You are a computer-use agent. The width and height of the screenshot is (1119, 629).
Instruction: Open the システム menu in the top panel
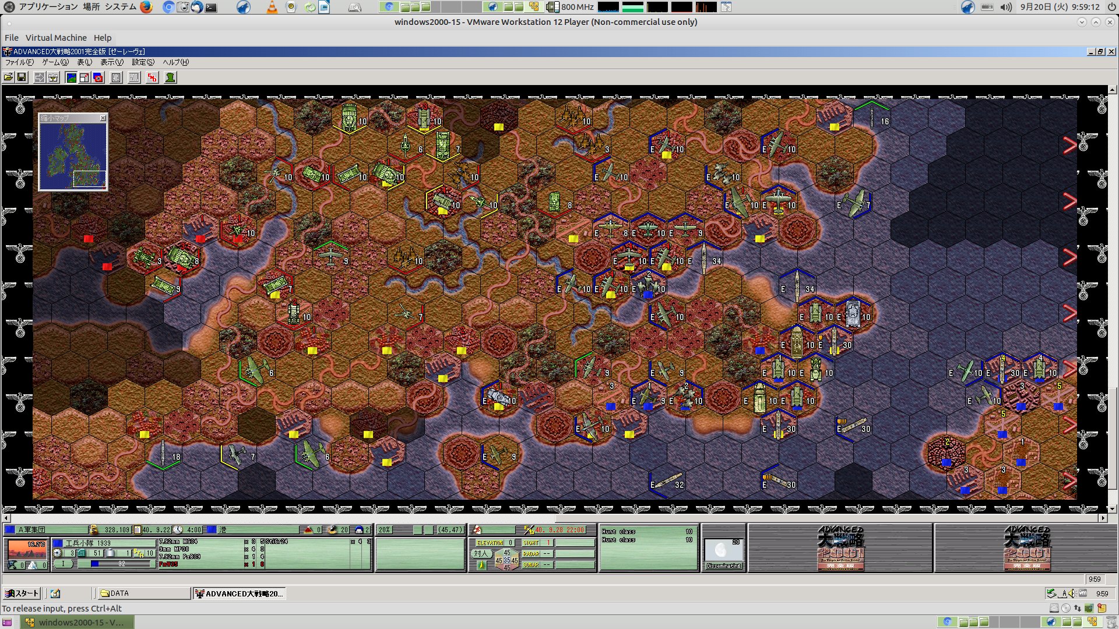tap(121, 7)
